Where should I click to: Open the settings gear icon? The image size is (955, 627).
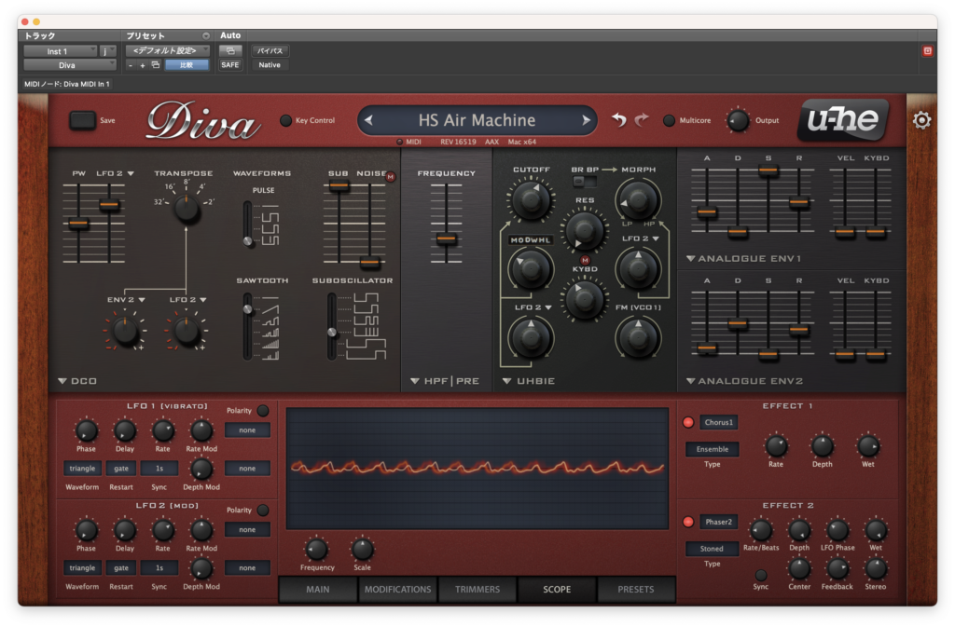coord(921,120)
